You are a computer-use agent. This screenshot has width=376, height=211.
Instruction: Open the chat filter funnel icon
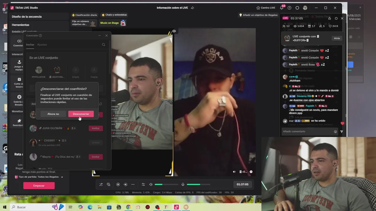tap(341, 132)
